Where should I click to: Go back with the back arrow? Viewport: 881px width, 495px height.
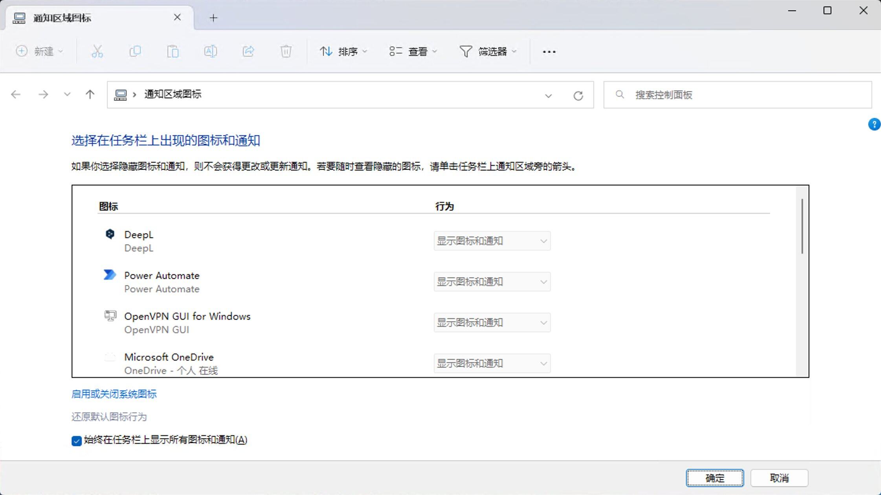pyautogui.click(x=16, y=94)
